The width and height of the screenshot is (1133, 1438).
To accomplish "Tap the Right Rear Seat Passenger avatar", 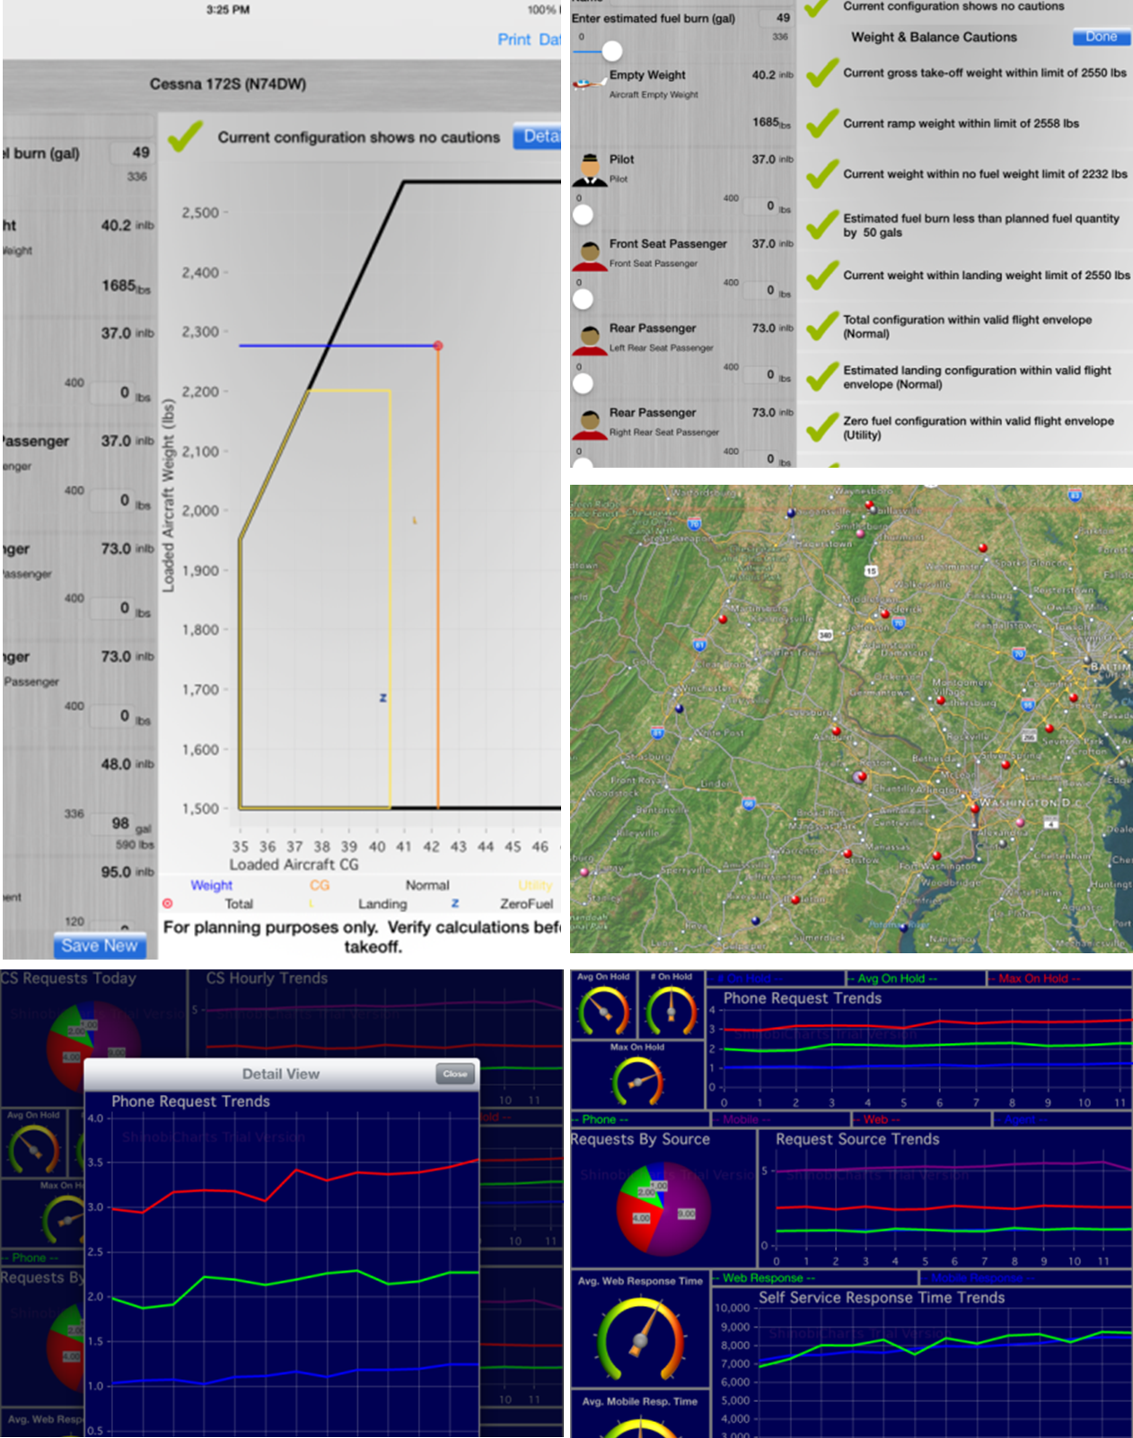I will tap(589, 424).
